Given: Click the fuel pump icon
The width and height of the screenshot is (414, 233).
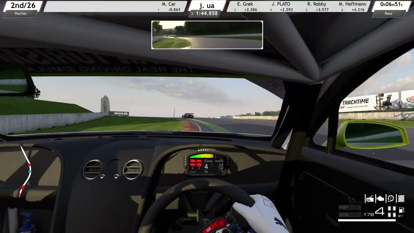Looking at the screenshot, I should pyautogui.click(x=401, y=210).
